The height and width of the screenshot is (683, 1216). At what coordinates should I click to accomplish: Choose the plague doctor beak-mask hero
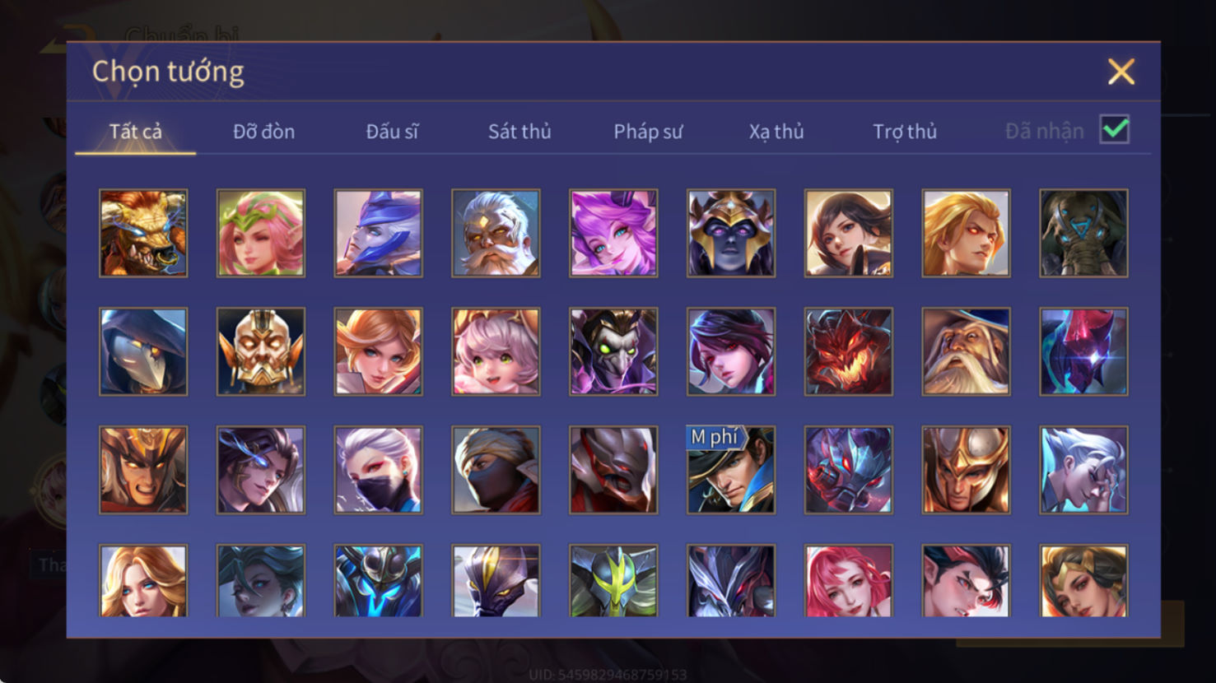tap(143, 351)
